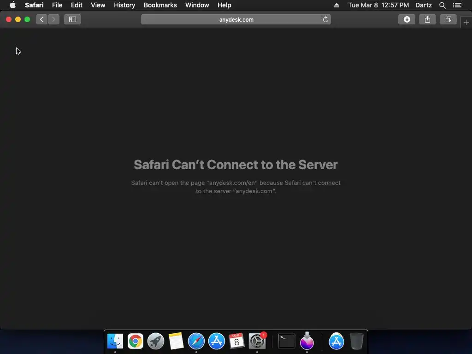The image size is (472, 354).
Task: Enter full screen with the green button
Action: coord(27,19)
